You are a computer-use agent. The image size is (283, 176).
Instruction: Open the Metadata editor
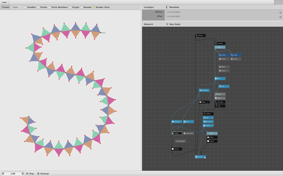[173, 7]
